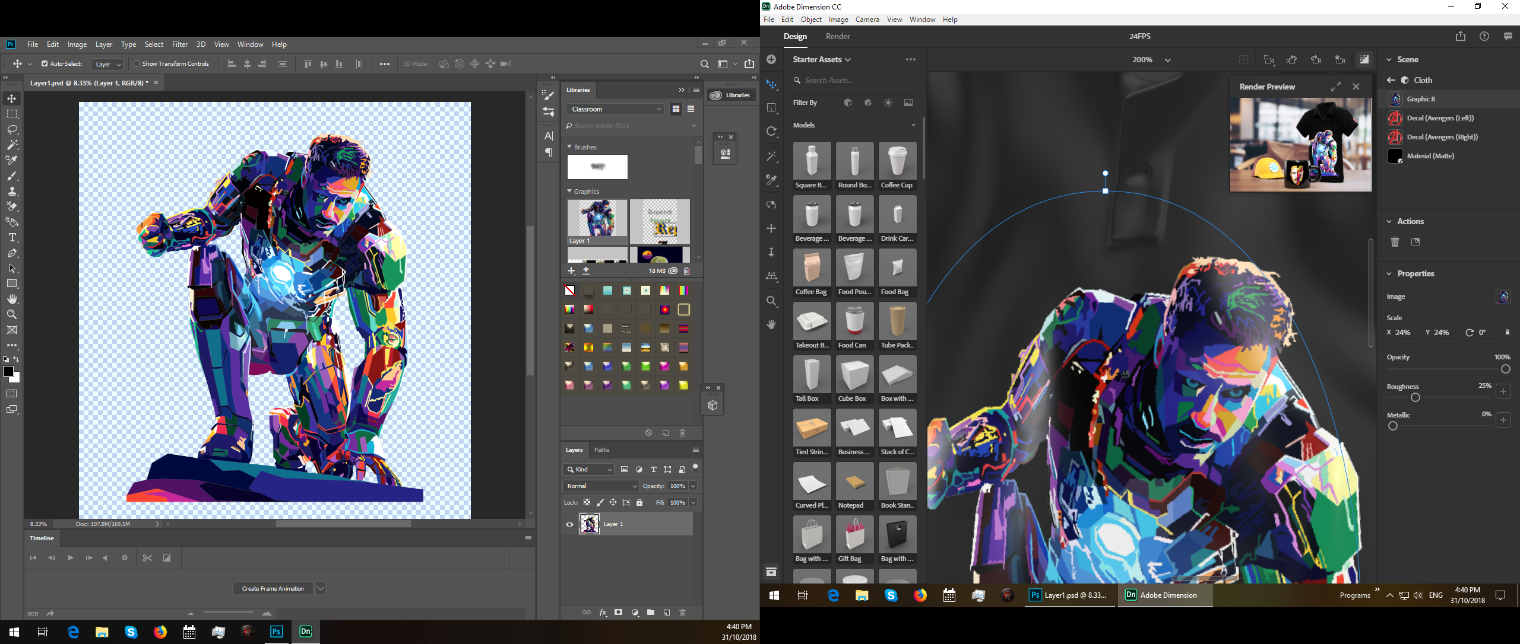Select the Sampler tool in Dimension
The width and height of the screenshot is (1520, 644).
pos(771,180)
